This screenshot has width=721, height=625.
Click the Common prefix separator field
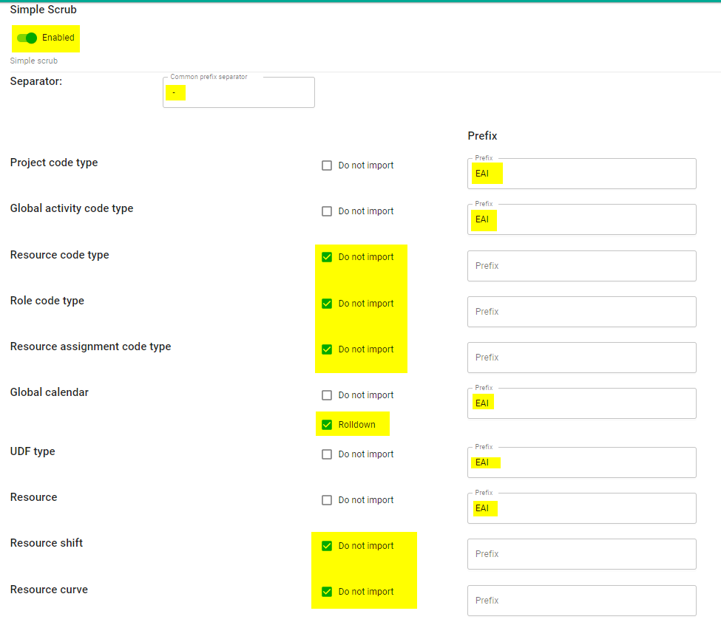[x=238, y=93]
